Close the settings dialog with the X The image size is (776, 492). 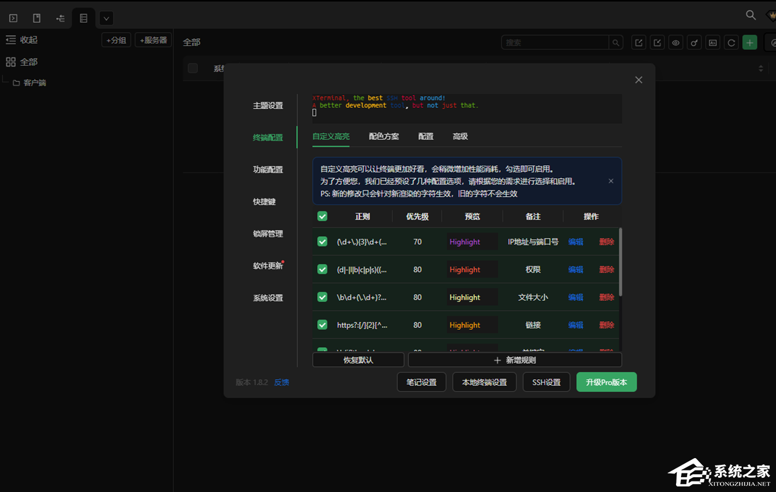(x=638, y=80)
